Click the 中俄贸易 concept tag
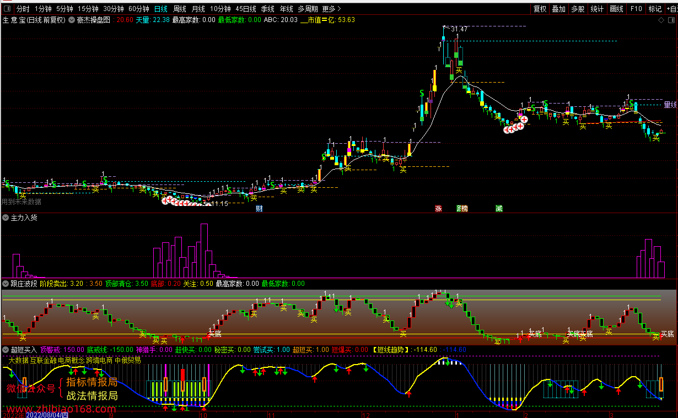Image resolution: width=678 pixels, height=418 pixels. (x=128, y=360)
